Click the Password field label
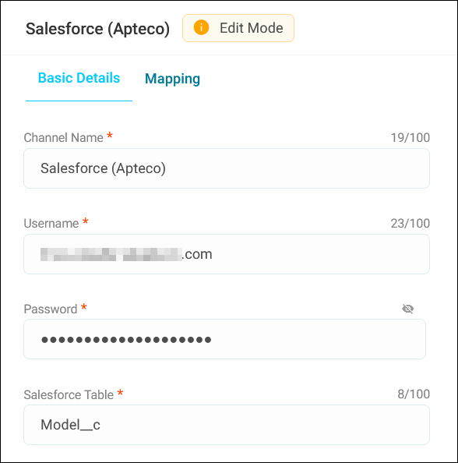Viewport: 458px width, 463px height. click(x=50, y=309)
